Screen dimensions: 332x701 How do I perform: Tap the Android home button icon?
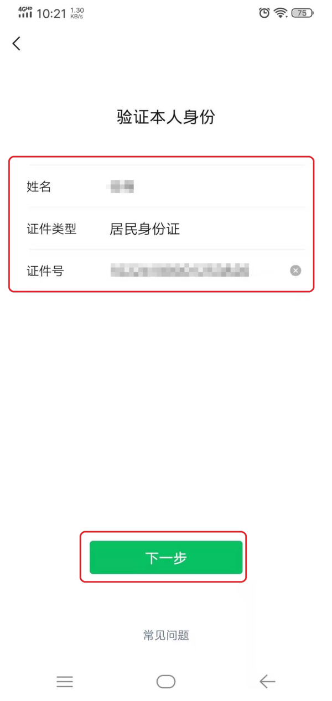pyautogui.click(x=166, y=682)
